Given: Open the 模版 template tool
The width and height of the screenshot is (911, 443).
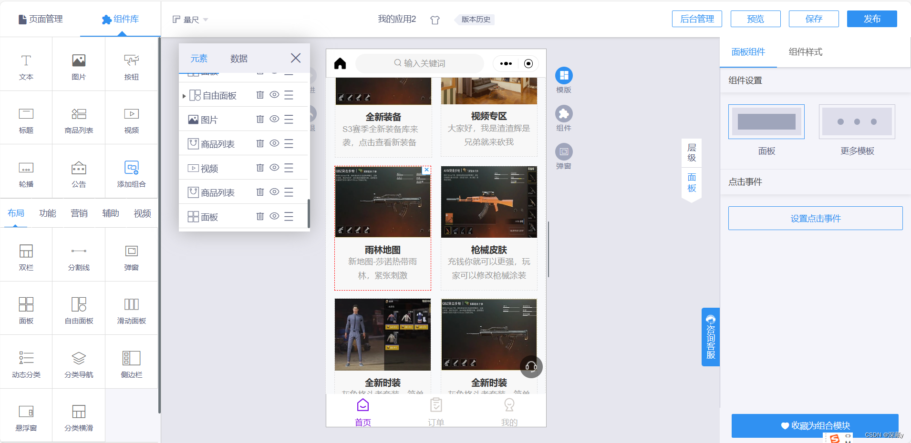Looking at the screenshot, I should [564, 80].
